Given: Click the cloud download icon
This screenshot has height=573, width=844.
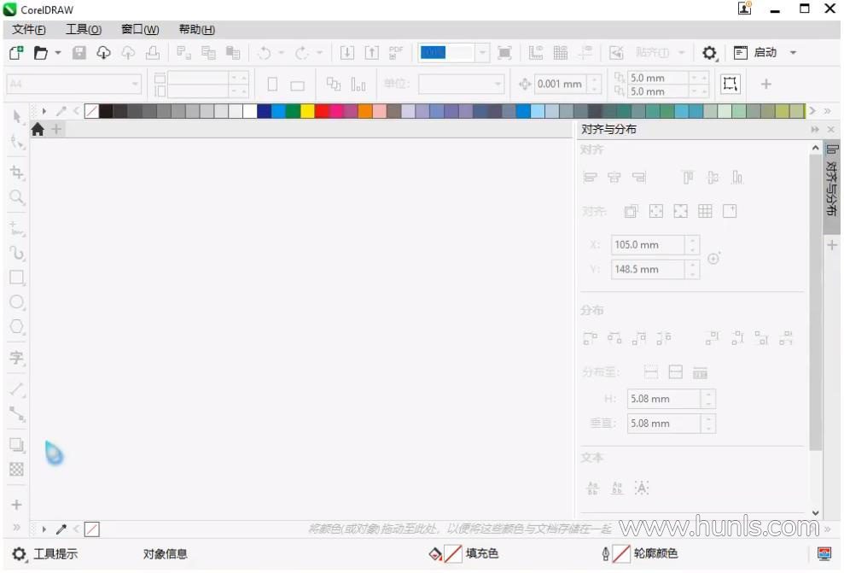Looking at the screenshot, I should 103,53.
